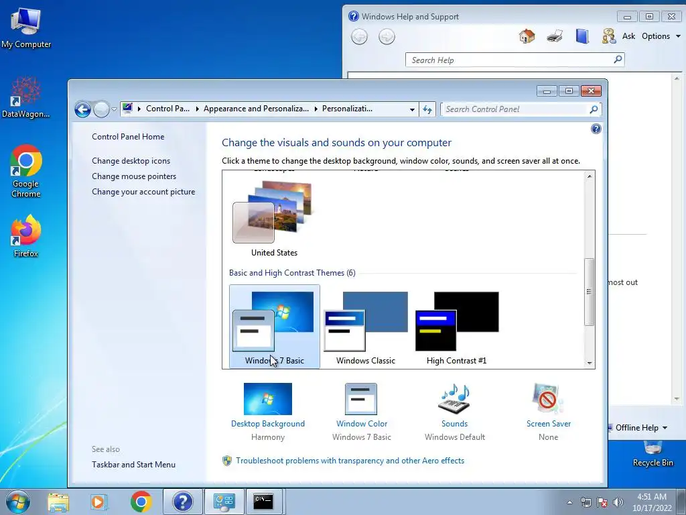Click Personalization breadcrumb segment

[348, 109]
